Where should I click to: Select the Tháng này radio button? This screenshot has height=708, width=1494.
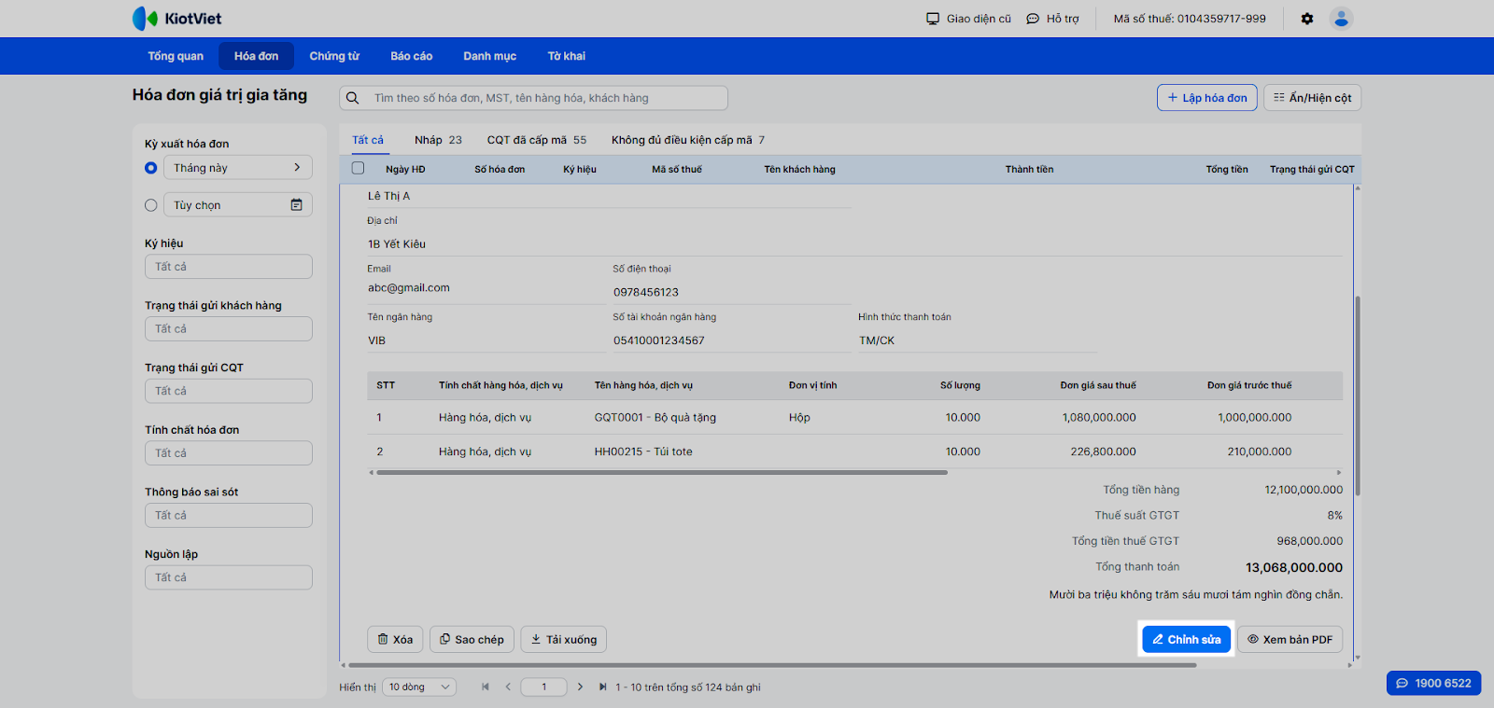(x=151, y=168)
